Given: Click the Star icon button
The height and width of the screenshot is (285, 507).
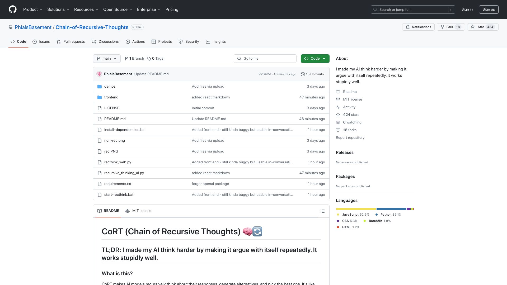Looking at the screenshot, I should point(483,27).
